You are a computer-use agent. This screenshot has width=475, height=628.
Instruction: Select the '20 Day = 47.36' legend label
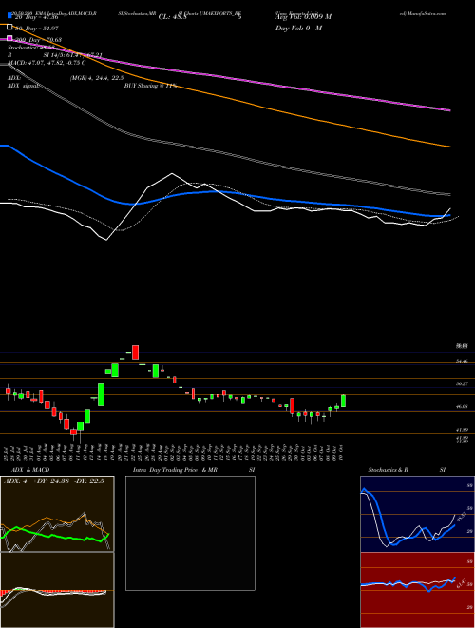click(x=36, y=17)
